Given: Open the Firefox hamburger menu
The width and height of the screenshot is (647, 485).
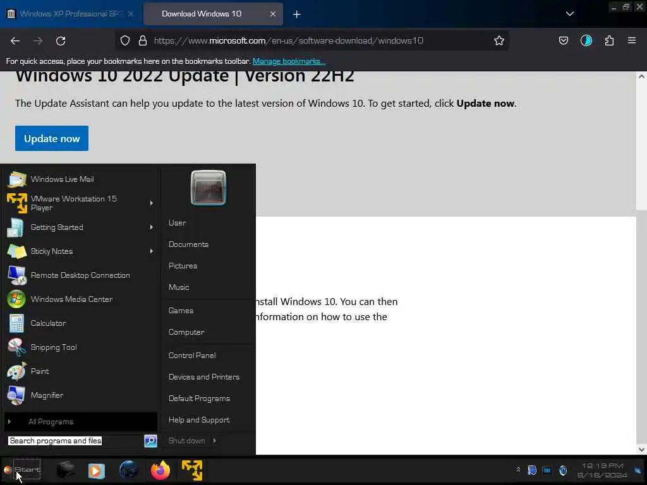Looking at the screenshot, I should (x=632, y=40).
